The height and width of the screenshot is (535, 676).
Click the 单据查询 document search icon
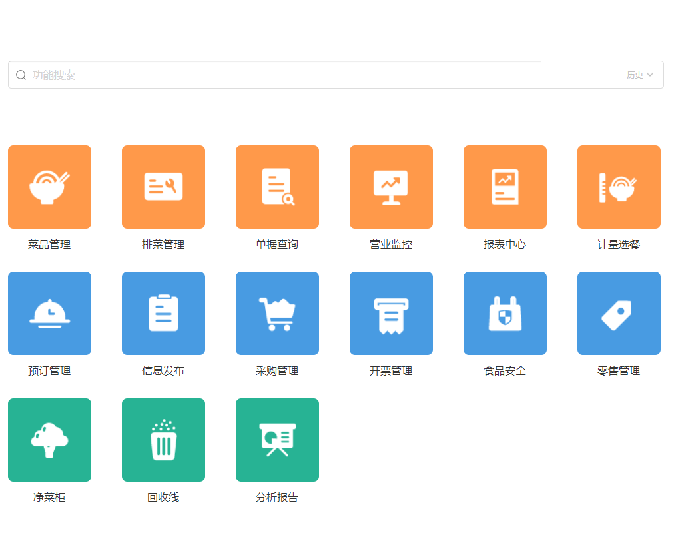tap(277, 187)
